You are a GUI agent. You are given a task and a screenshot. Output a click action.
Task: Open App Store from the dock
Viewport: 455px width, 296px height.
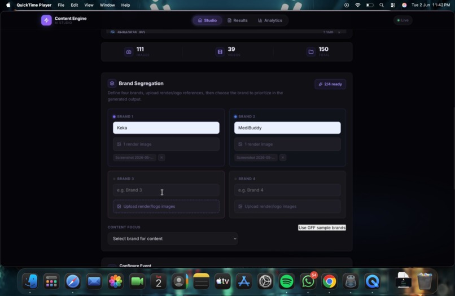click(x=244, y=281)
